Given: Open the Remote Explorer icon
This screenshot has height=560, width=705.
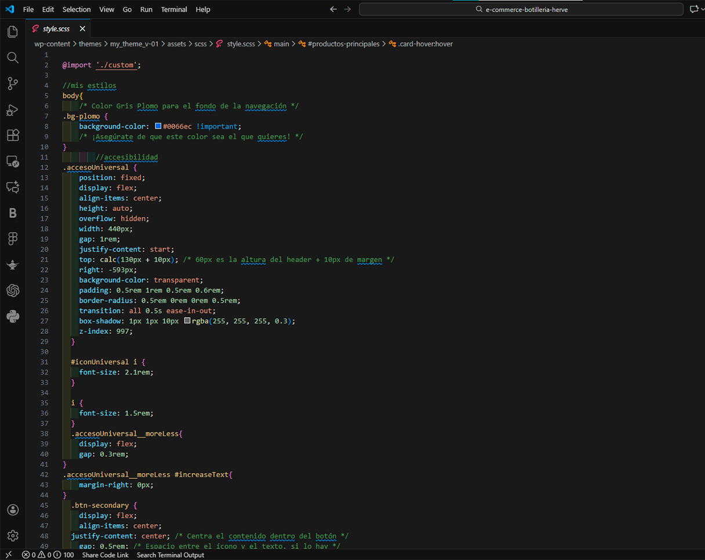Looking at the screenshot, I should (12, 161).
